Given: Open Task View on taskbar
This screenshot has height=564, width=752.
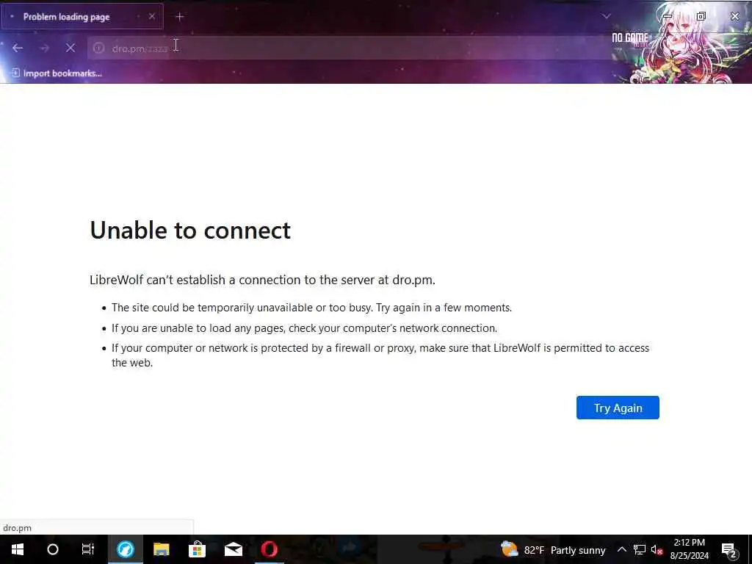Looking at the screenshot, I should coord(88,549).
